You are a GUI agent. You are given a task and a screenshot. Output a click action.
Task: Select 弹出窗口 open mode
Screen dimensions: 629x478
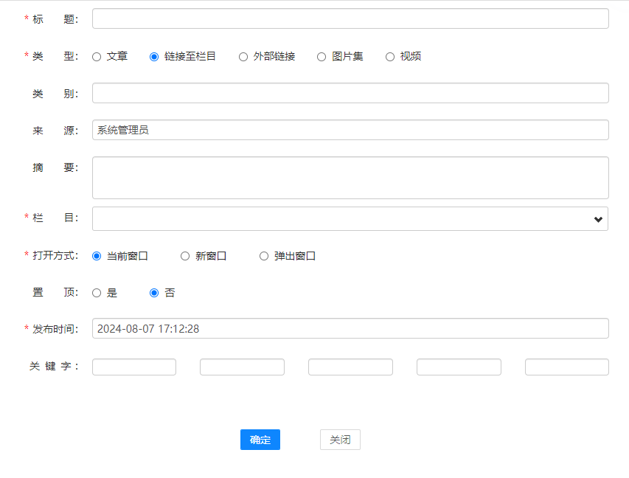point(264,256)
